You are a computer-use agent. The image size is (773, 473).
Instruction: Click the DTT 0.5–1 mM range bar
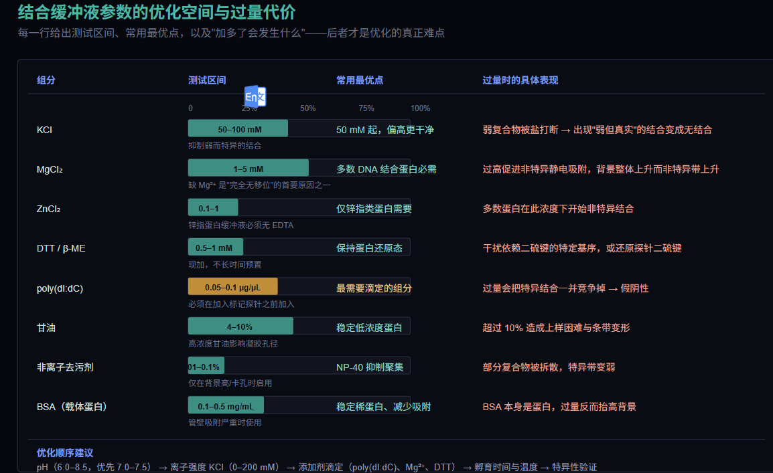[x=216, y=247]
